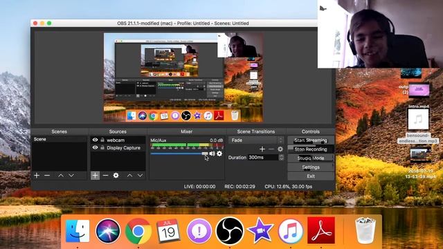Screen dimensions: 443x249
Task: Click Mic/Aux audio level meter
Action: (187, 146)
